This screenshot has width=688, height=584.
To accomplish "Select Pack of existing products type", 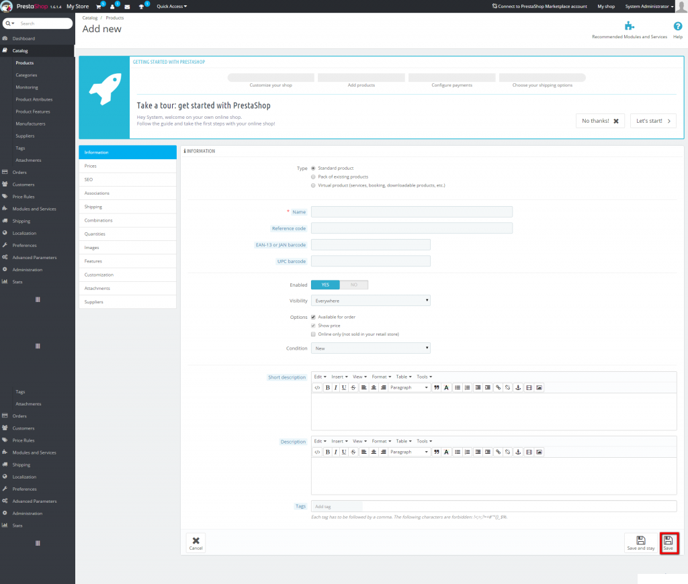I will (x=313, y=177).
